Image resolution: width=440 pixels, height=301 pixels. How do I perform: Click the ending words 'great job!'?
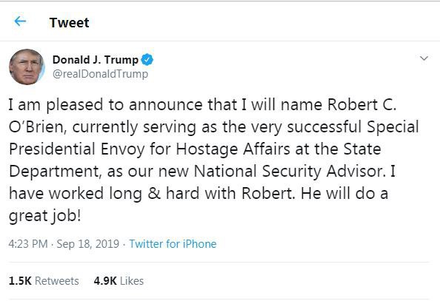(x=45, y=215)
